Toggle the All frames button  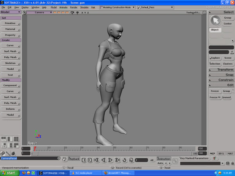[x=152, y=160]
